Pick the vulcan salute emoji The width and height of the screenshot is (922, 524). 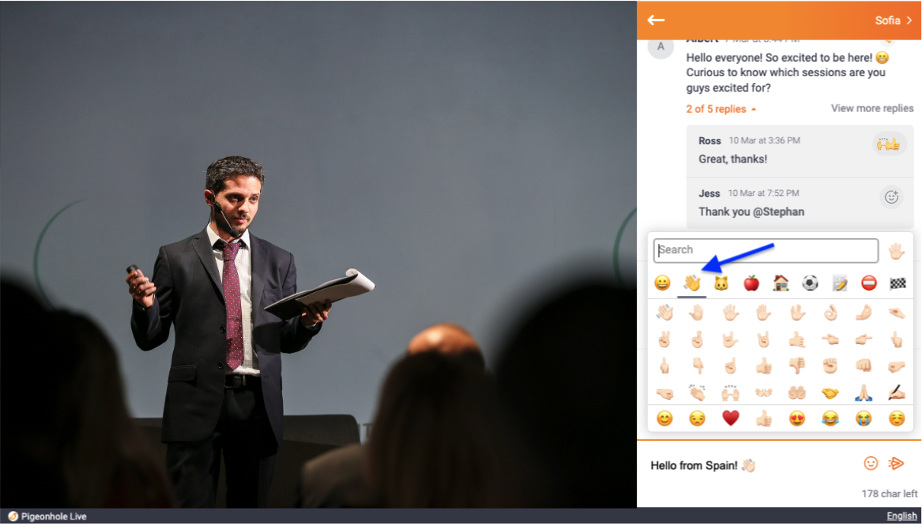pos(796,313)
